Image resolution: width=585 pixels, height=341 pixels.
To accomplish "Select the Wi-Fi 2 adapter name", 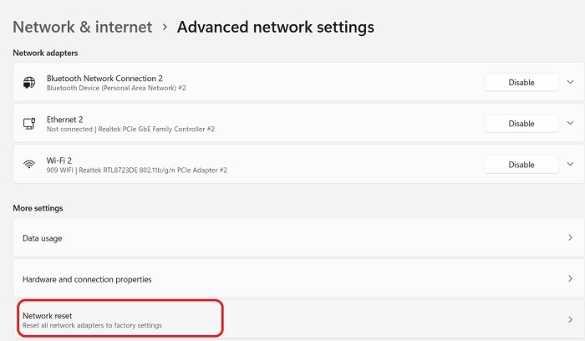I will (x=60, y=160).
